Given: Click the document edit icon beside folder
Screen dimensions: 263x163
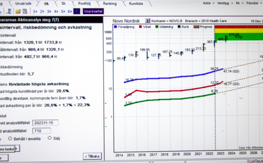Looking at the screenshot, I should (x=25, y=11).
